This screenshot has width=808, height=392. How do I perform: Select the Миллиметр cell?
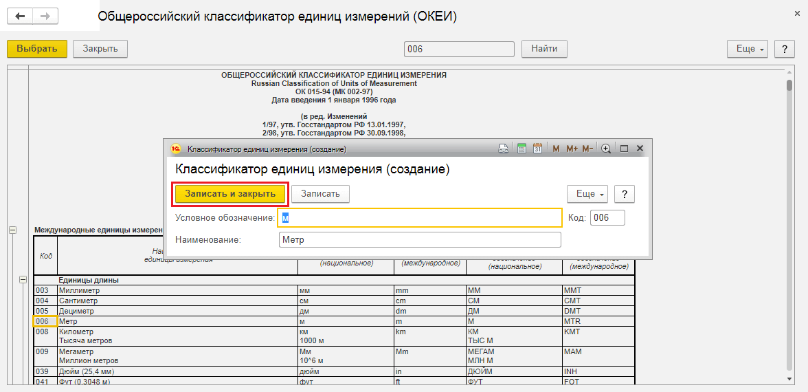click(177, 290)
